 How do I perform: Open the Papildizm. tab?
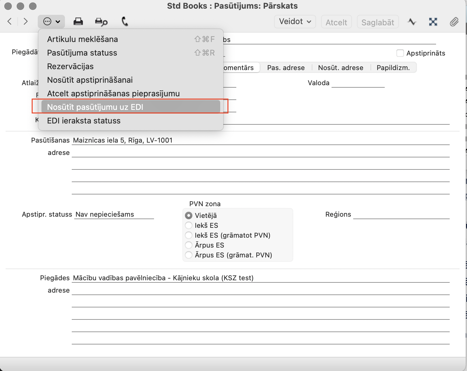pos(393,68)
